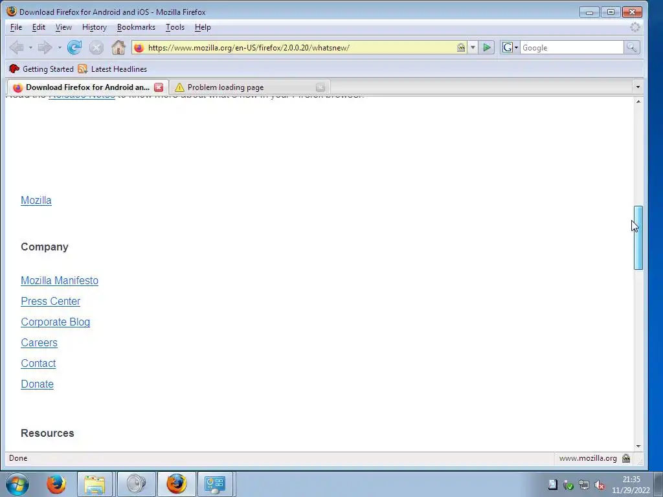Open the Careers link

39,343
